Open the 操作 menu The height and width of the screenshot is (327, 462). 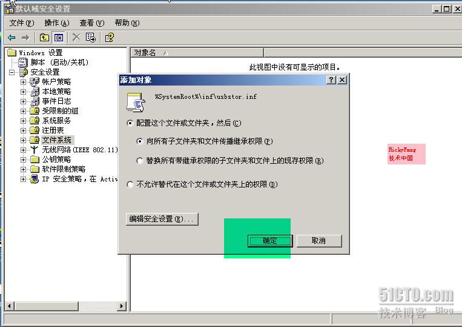pyautogui.click(x=57, y=22)
